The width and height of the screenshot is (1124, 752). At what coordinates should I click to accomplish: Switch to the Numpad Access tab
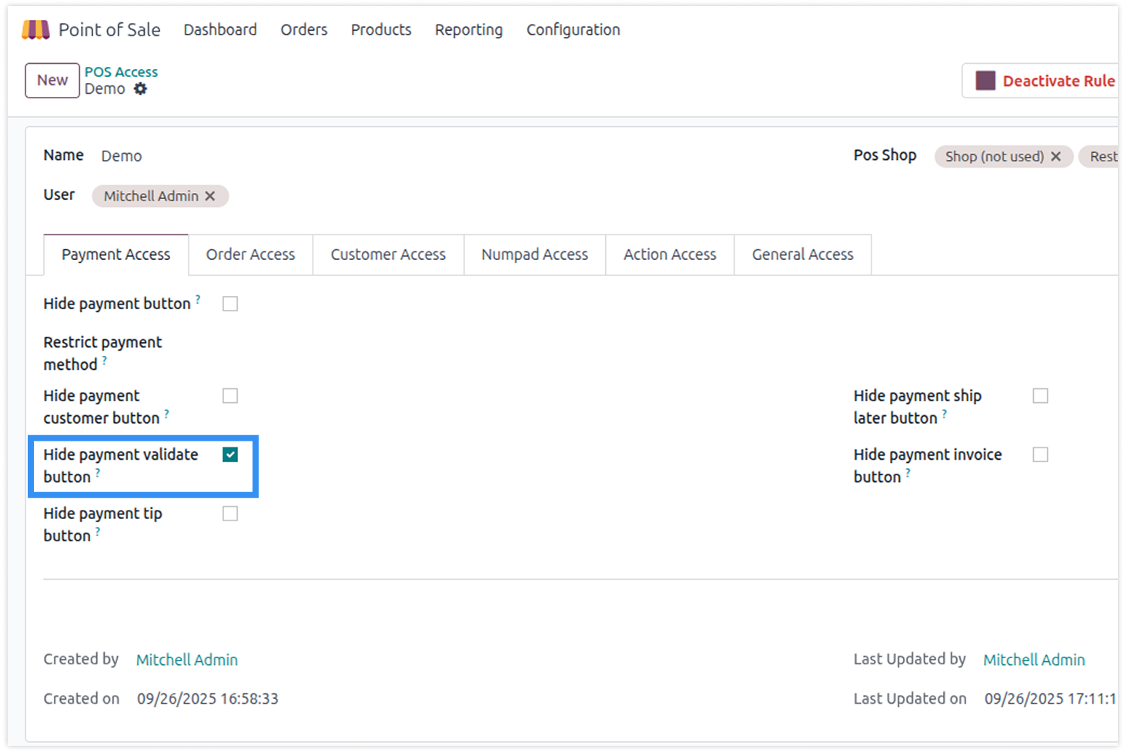534,255
